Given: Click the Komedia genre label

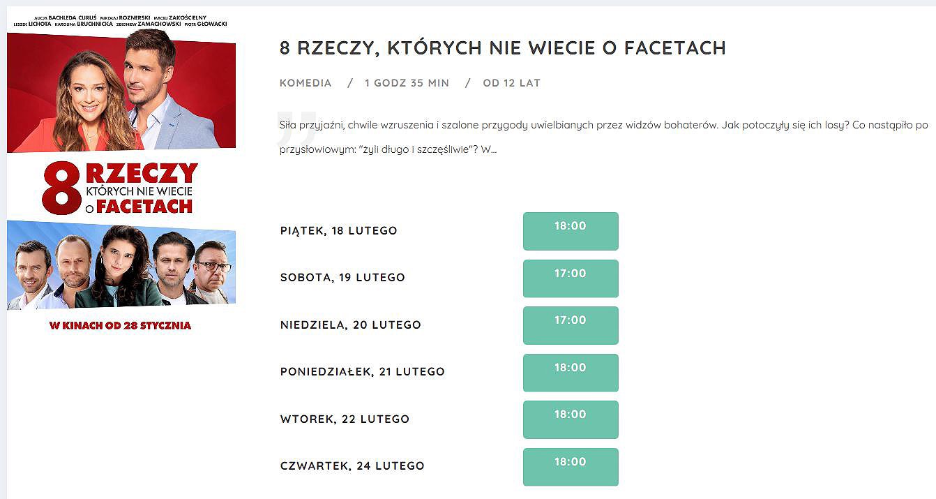Looking at the screenshot, I should pos(305,83).
